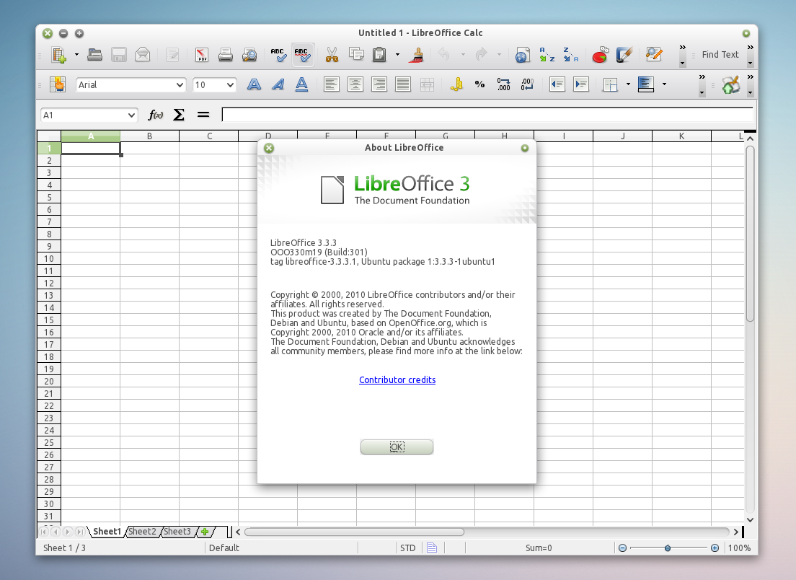Screen dimensions: 796x580
Task: Open Styles and Formatting
Action: tap(58, 84)
